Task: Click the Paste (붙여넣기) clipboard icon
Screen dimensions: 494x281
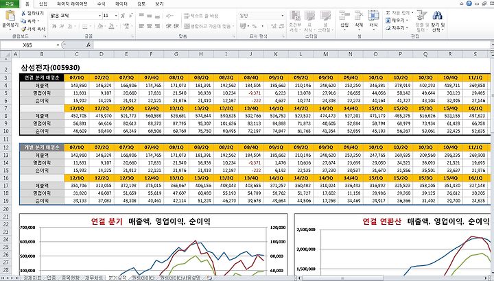Action: [x=10, y=16]
